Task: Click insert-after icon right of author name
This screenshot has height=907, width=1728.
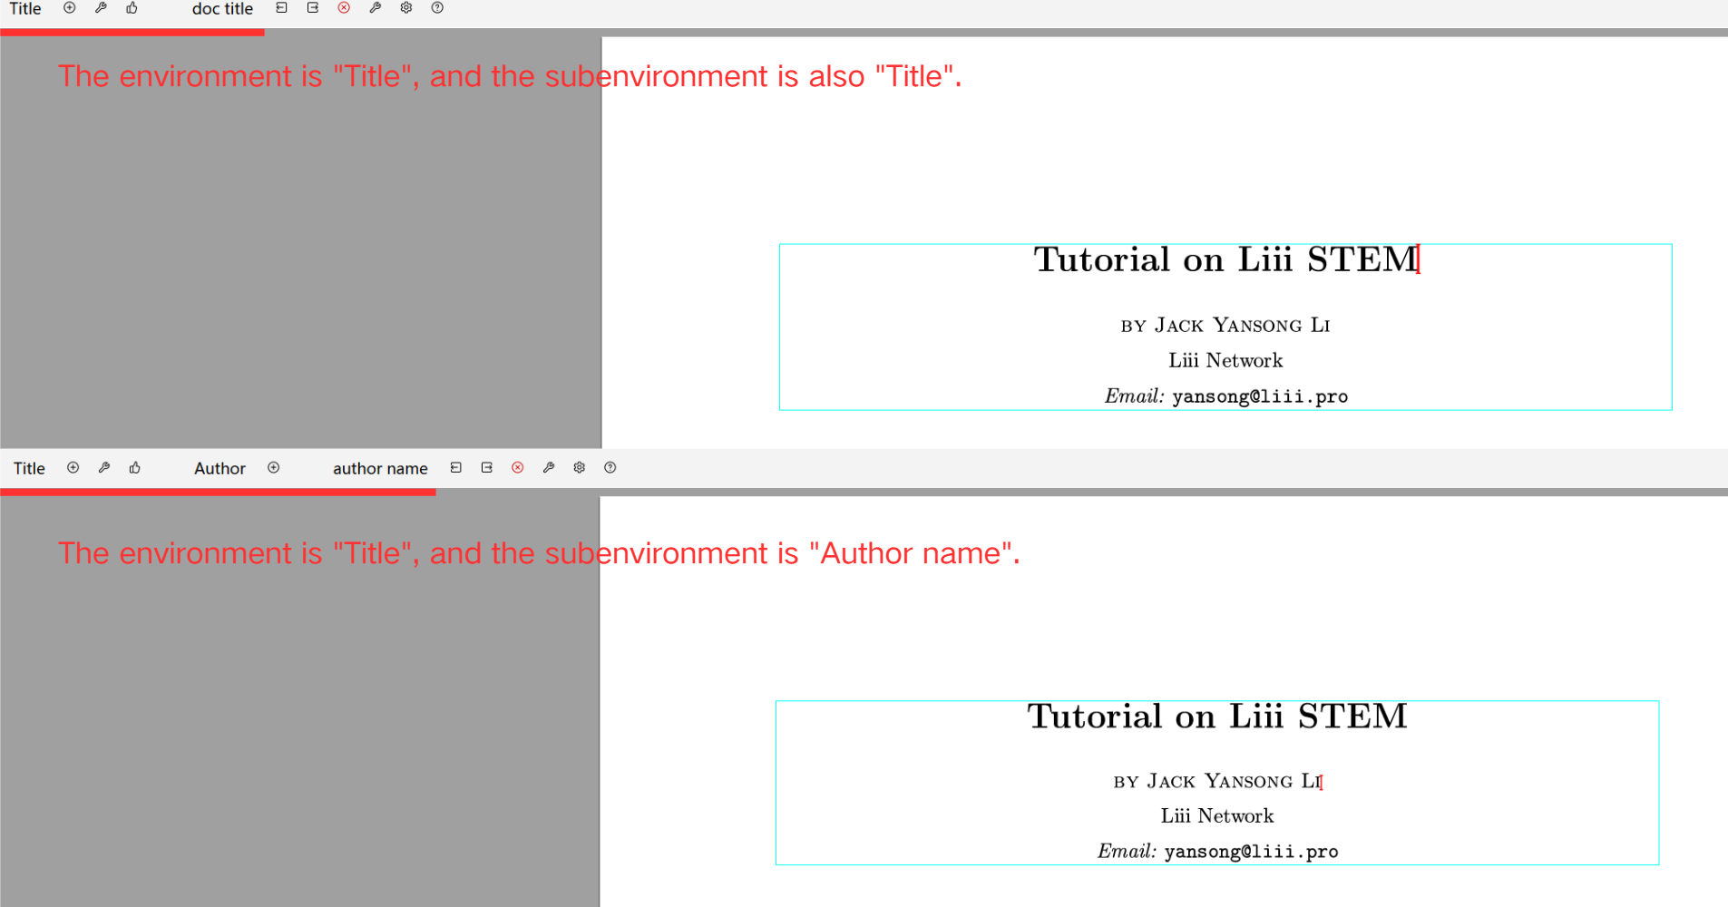Action: pos(486,468)
